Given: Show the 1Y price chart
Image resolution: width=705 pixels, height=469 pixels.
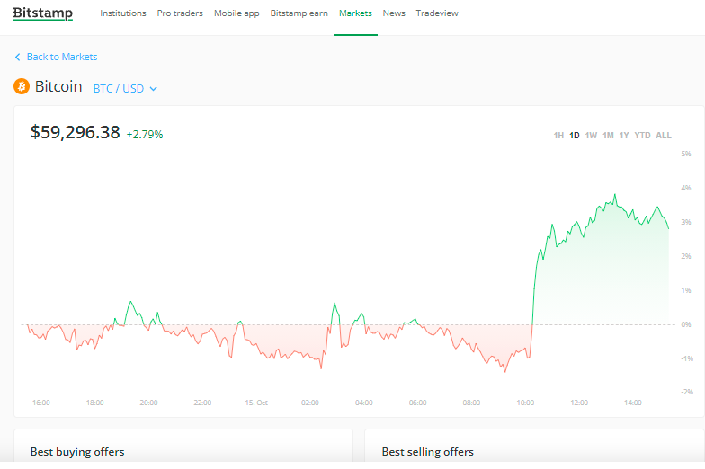Looking at the screenshot, I should [624, 136].
